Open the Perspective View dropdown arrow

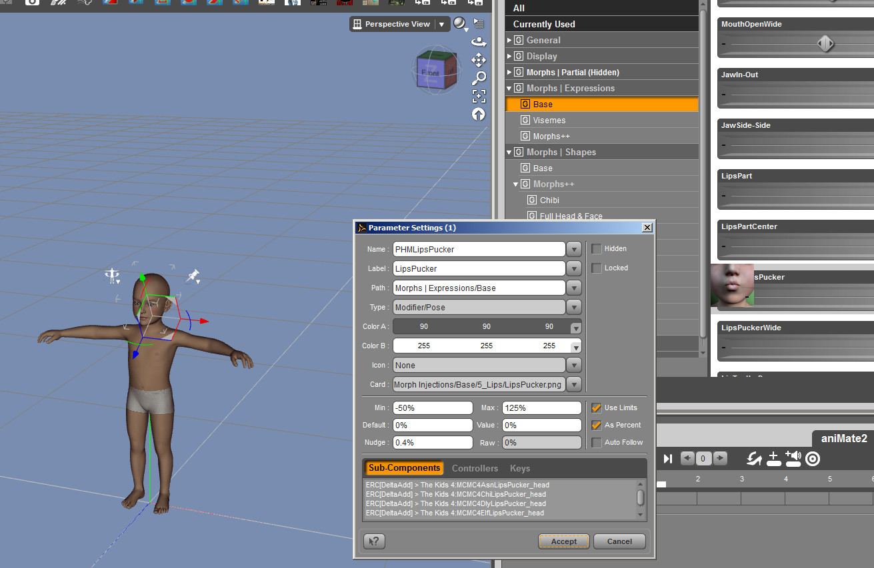[x=441, y=25]
